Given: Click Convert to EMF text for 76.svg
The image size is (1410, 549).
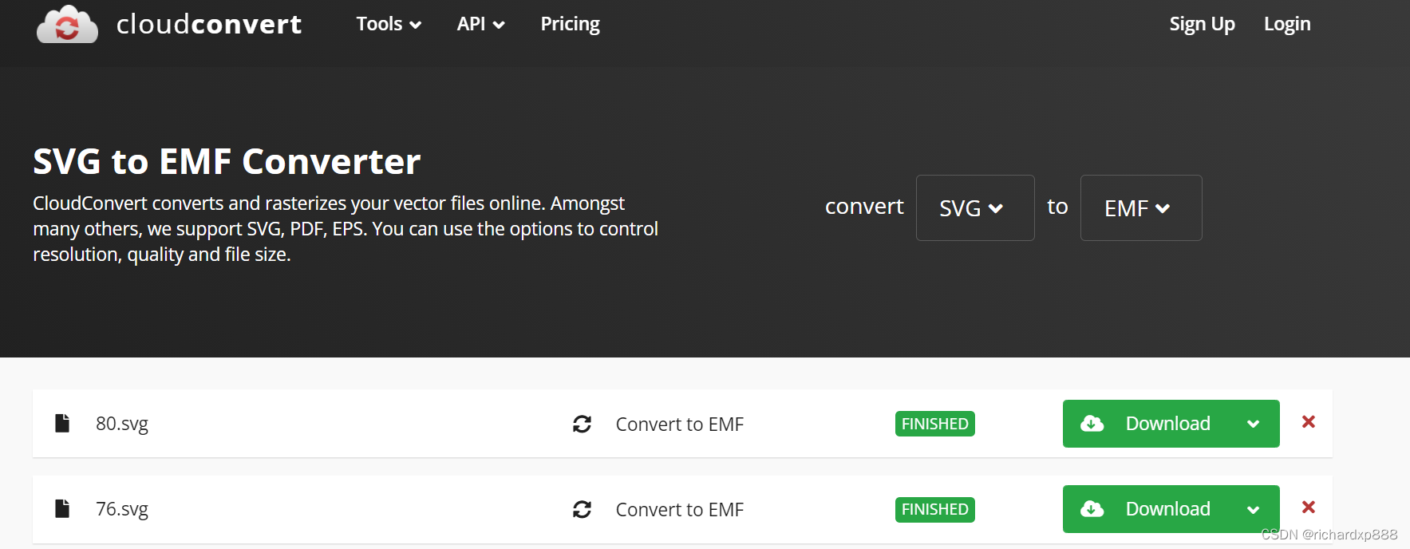Looking at the screenshot, I should coord(680,510).
